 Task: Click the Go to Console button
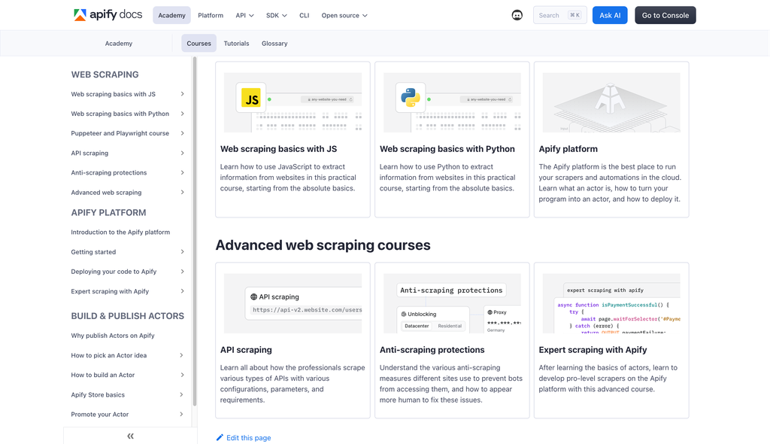tap(665, 15)
